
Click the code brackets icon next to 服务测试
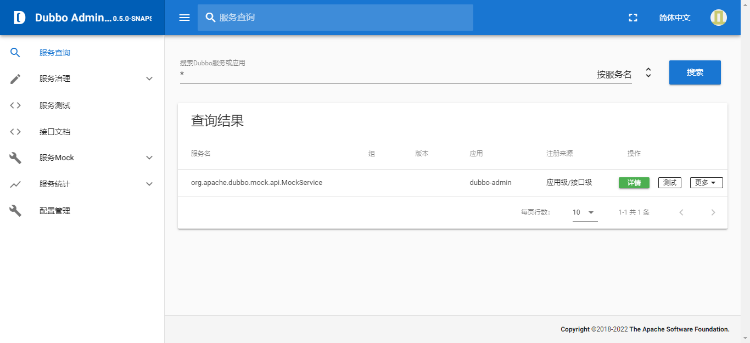click(x=15, y=105)
